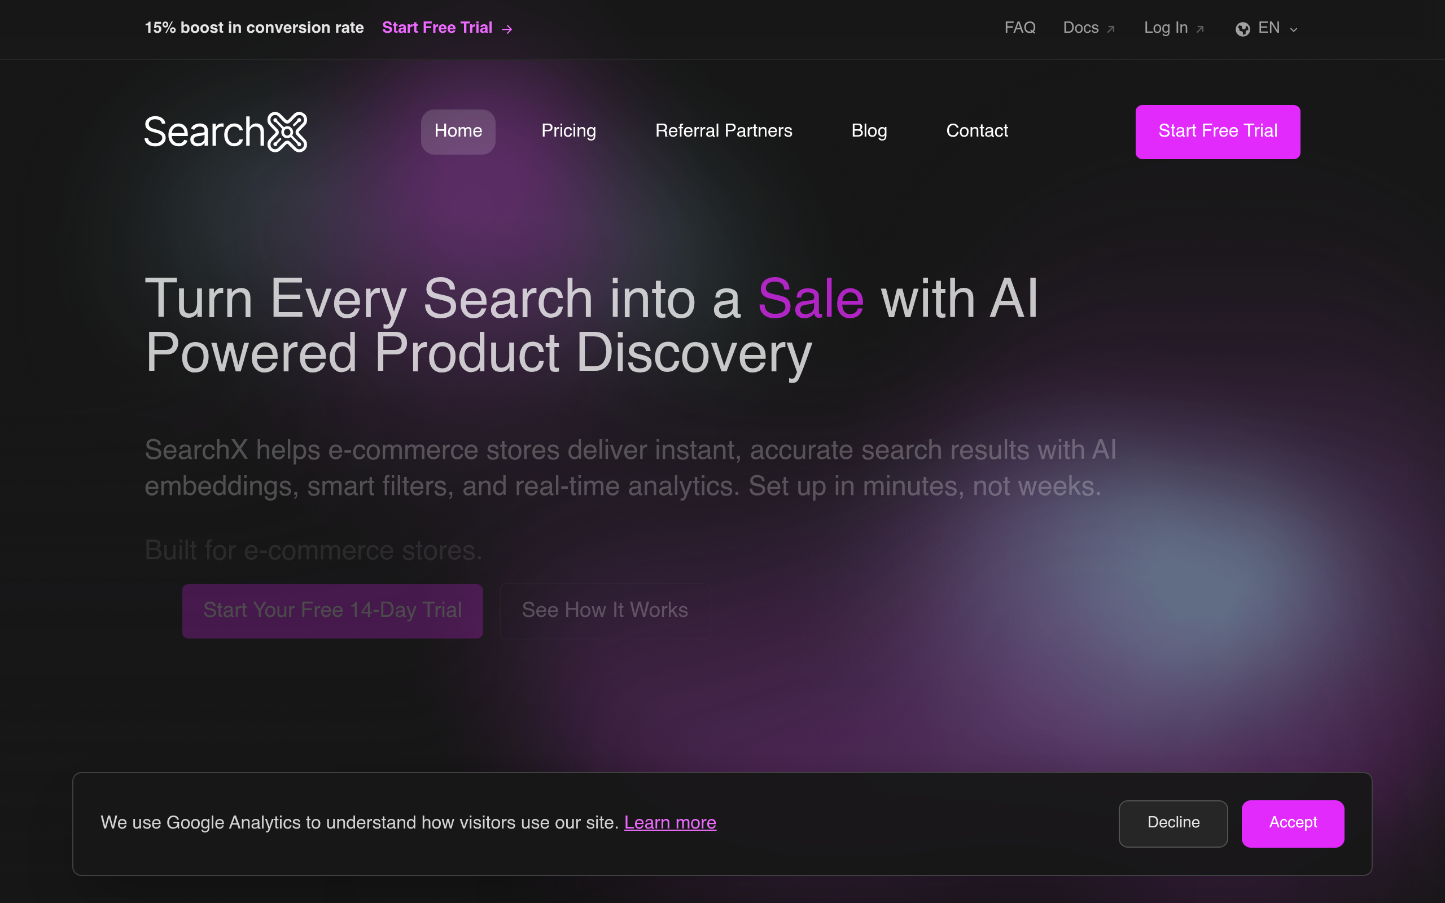This screenshot has height=903, width=1445.
Task: Click the external-link arrow next to Log In
Action: (1199, 29)
